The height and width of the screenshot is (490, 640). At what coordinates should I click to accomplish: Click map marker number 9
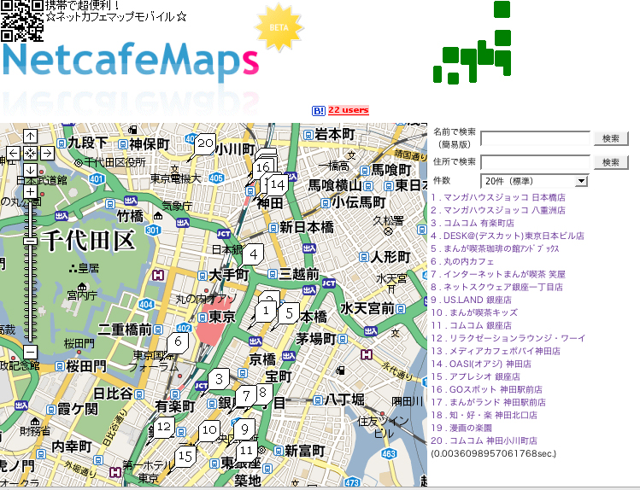244,429
